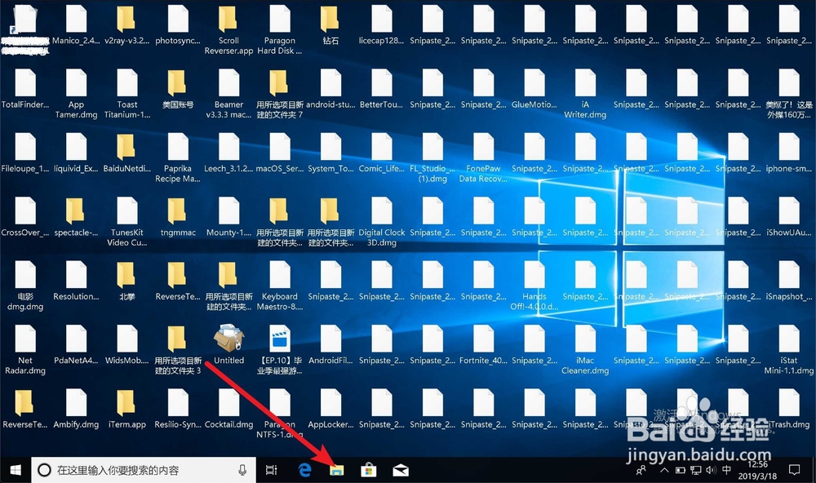
Task: Select the iStat Mini-1.1.dmg file
Action: 789,350
